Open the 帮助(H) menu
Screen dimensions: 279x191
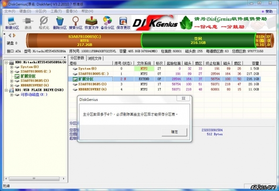pyautogui.click(x=87, y=11)
